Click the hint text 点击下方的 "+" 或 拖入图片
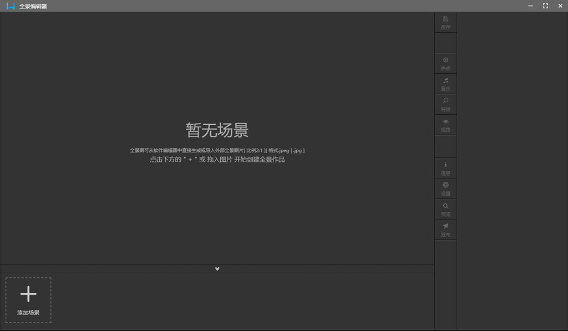The width and height of the screenshot is (568, 331). (x=217, y=159)
